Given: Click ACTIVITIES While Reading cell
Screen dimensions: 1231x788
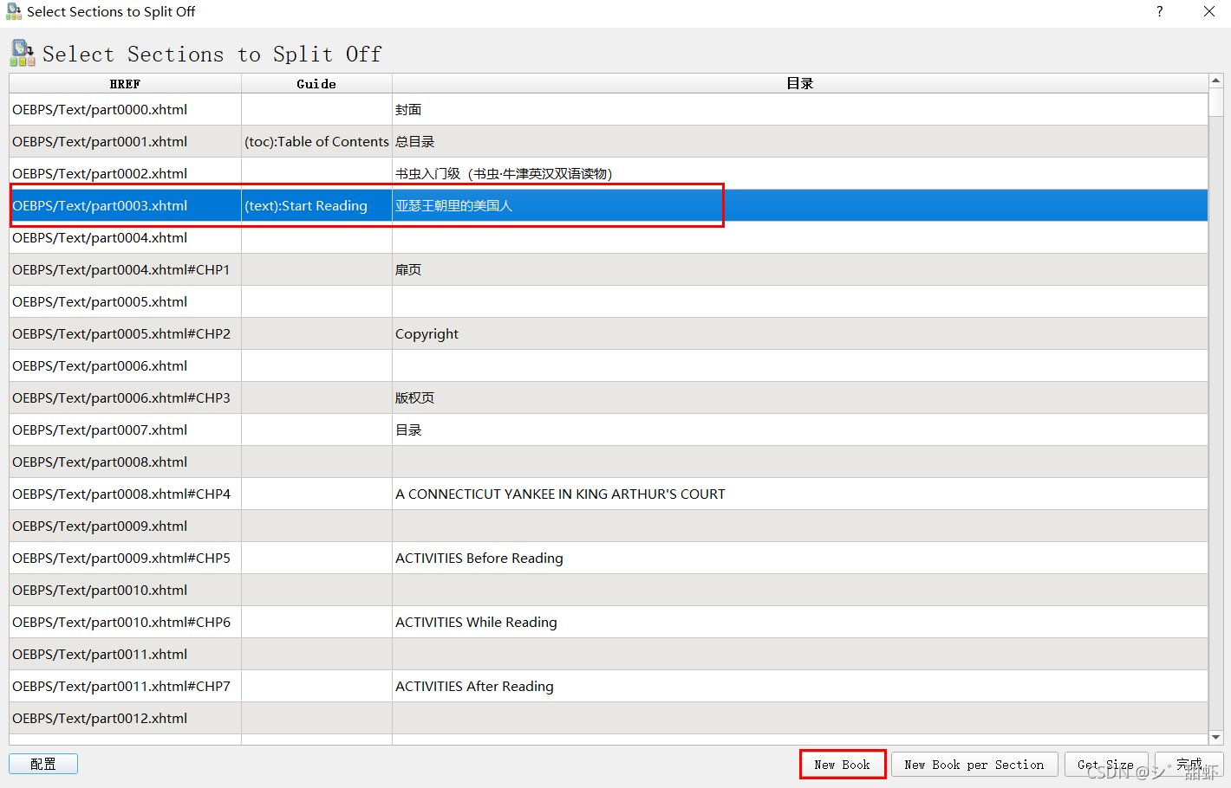Looking at the screenshot, I should [x=799, y=622].
